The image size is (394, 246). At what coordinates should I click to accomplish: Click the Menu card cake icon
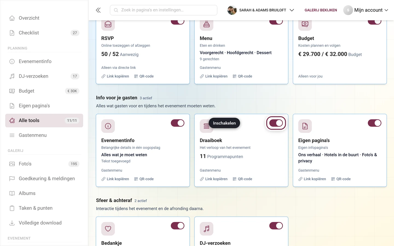point(207,24)
